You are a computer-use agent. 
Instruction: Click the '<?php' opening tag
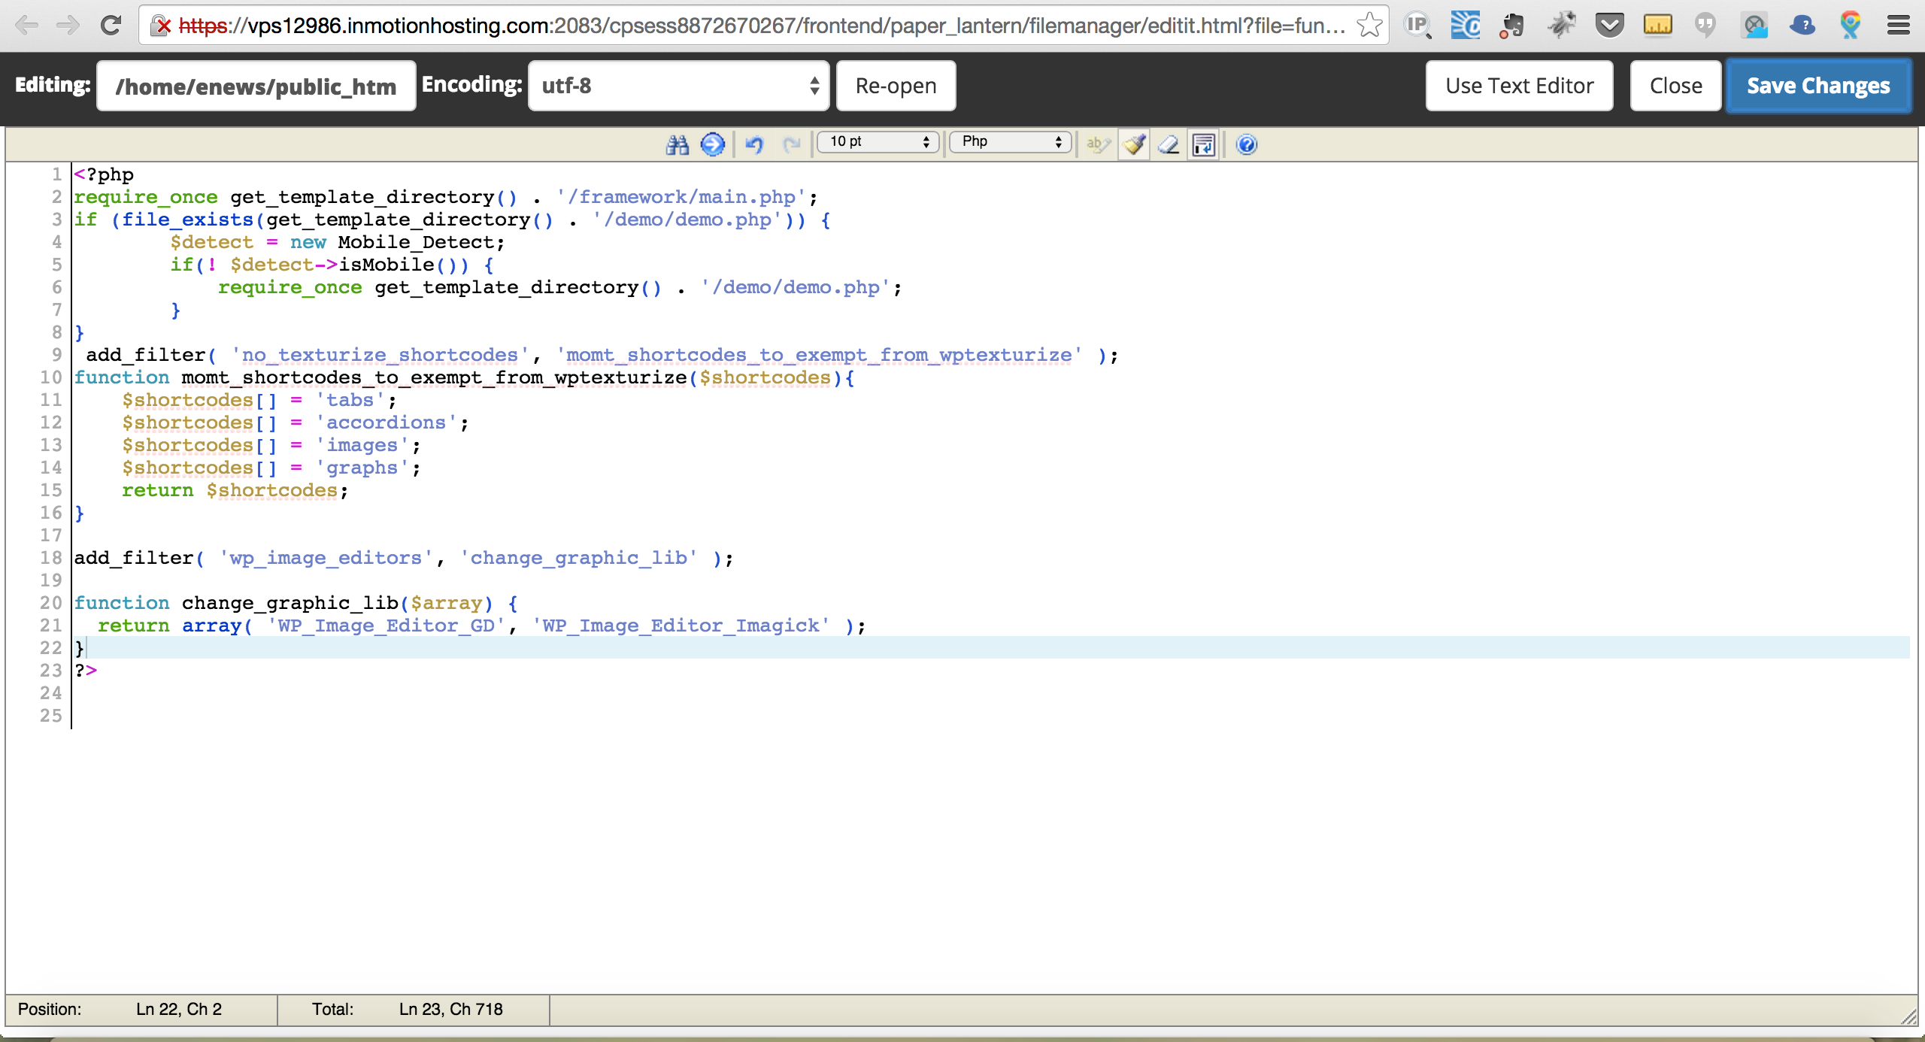tap(104, 174)
